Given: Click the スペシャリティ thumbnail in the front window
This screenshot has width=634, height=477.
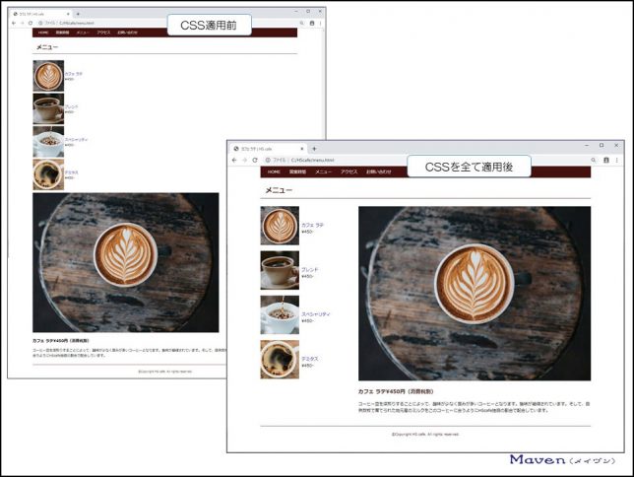Looking at the screenshot, I should (x=280, y=314).
